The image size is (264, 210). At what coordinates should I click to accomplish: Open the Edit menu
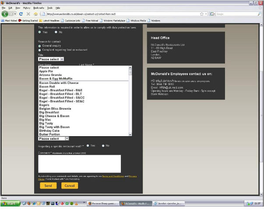coord(10,8)
